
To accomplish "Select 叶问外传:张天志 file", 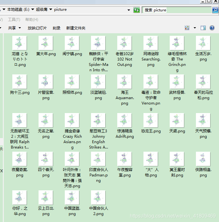I will tap(72, 170).
